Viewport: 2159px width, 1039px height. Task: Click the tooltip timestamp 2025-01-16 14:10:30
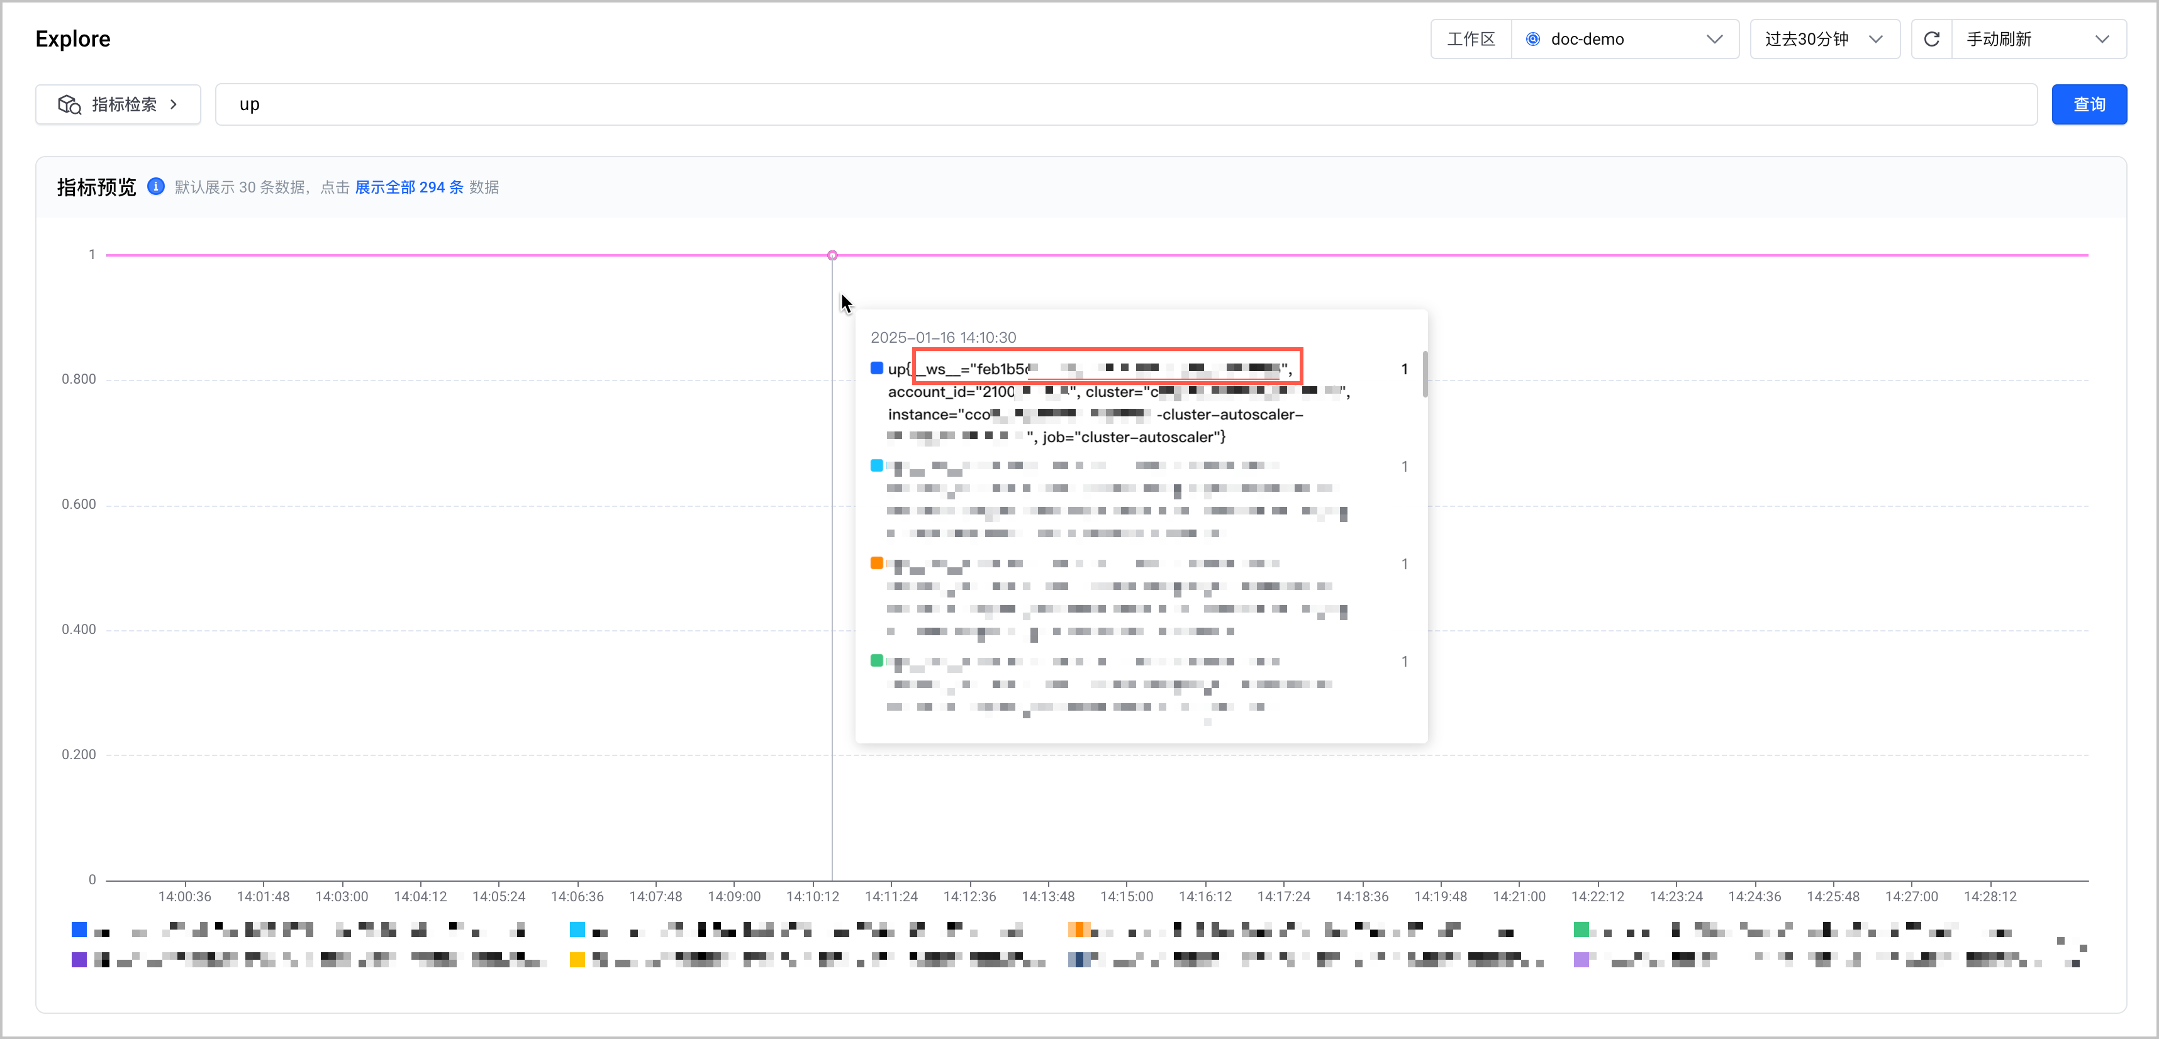tap(943, 338)
